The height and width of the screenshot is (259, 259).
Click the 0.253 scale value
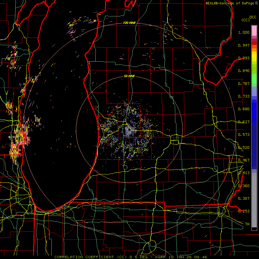click(244, 211)
